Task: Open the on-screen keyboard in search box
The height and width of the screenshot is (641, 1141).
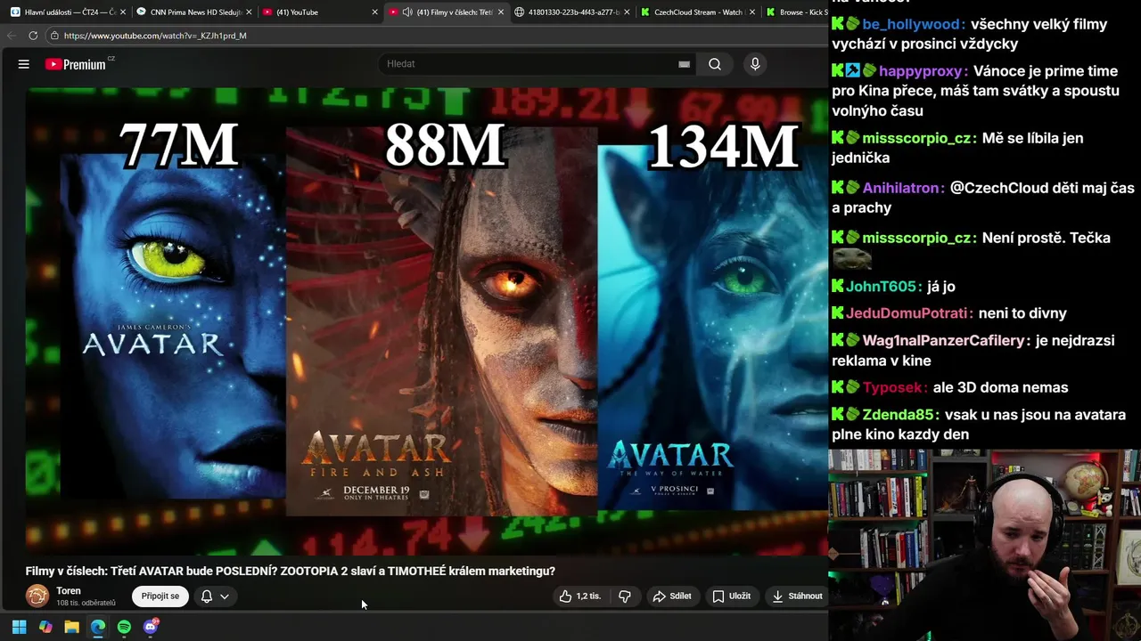Action: [x=684, y=64]
